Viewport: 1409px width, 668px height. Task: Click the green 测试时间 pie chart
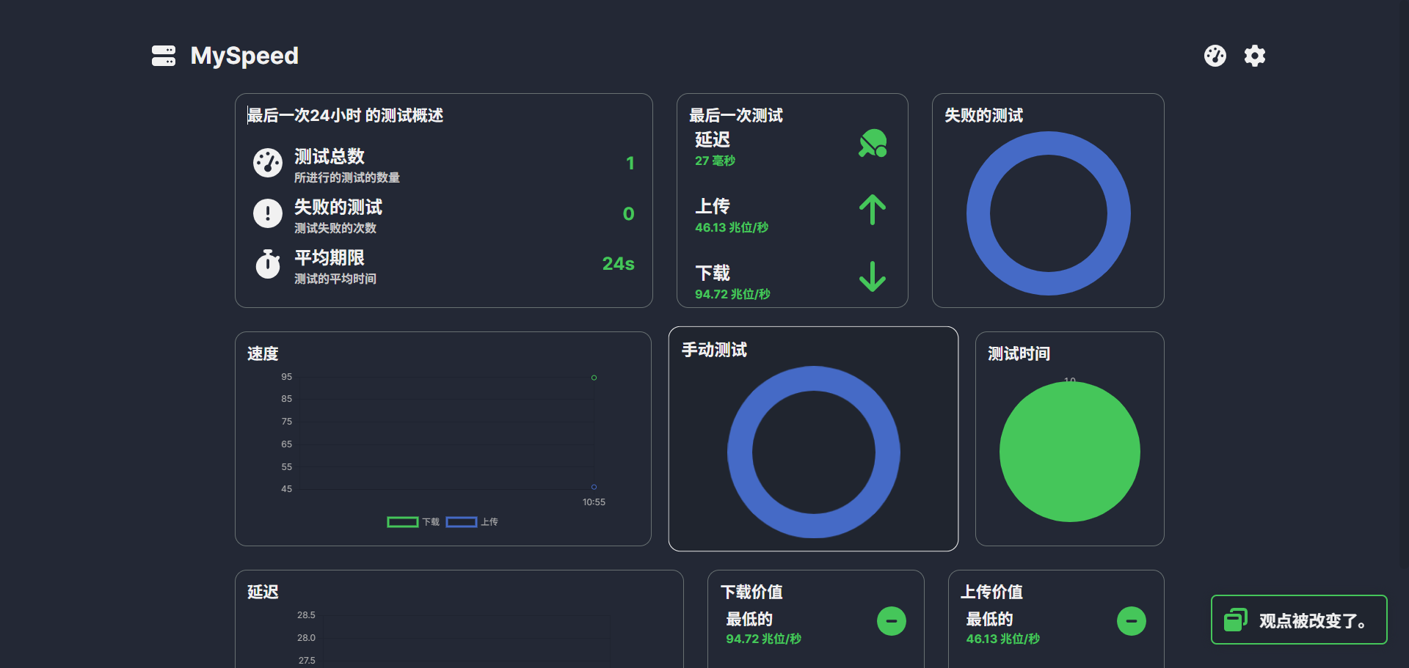[x=1070, y=452]
